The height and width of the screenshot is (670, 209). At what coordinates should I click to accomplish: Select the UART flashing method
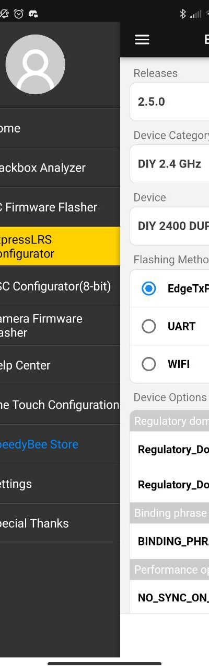[x=169, y=326]
